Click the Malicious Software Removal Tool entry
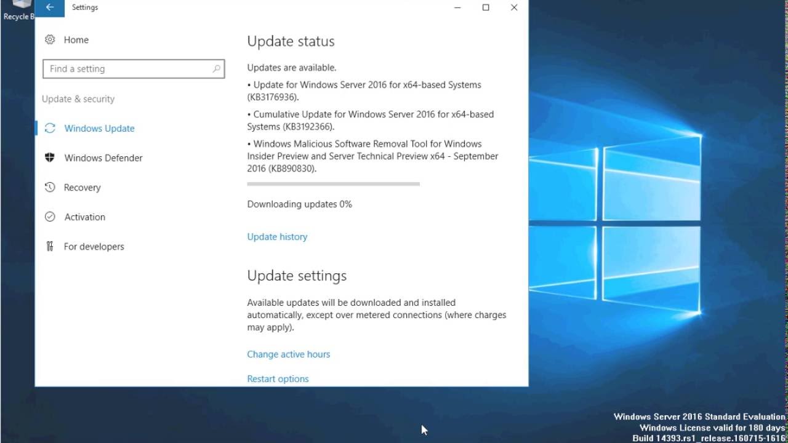 [373, 156]
